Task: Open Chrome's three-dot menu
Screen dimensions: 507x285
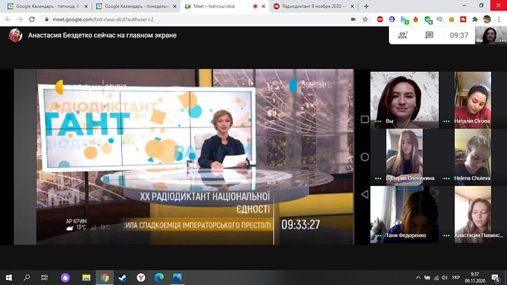Action: tap(499, 19)
